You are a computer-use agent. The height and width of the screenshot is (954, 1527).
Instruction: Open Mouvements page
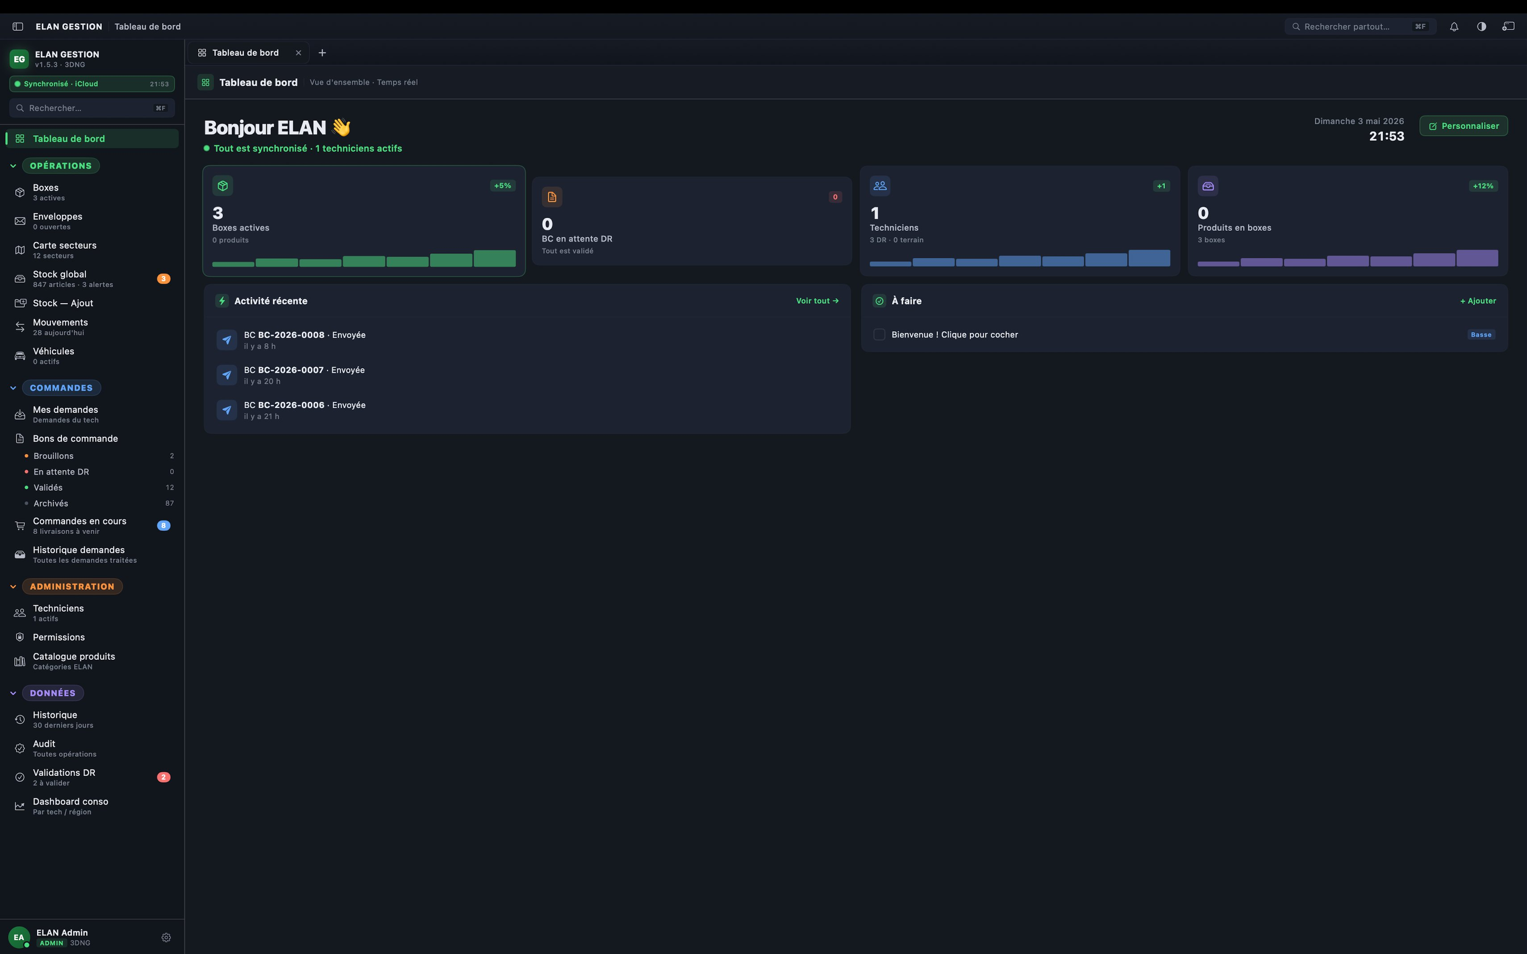92,327
